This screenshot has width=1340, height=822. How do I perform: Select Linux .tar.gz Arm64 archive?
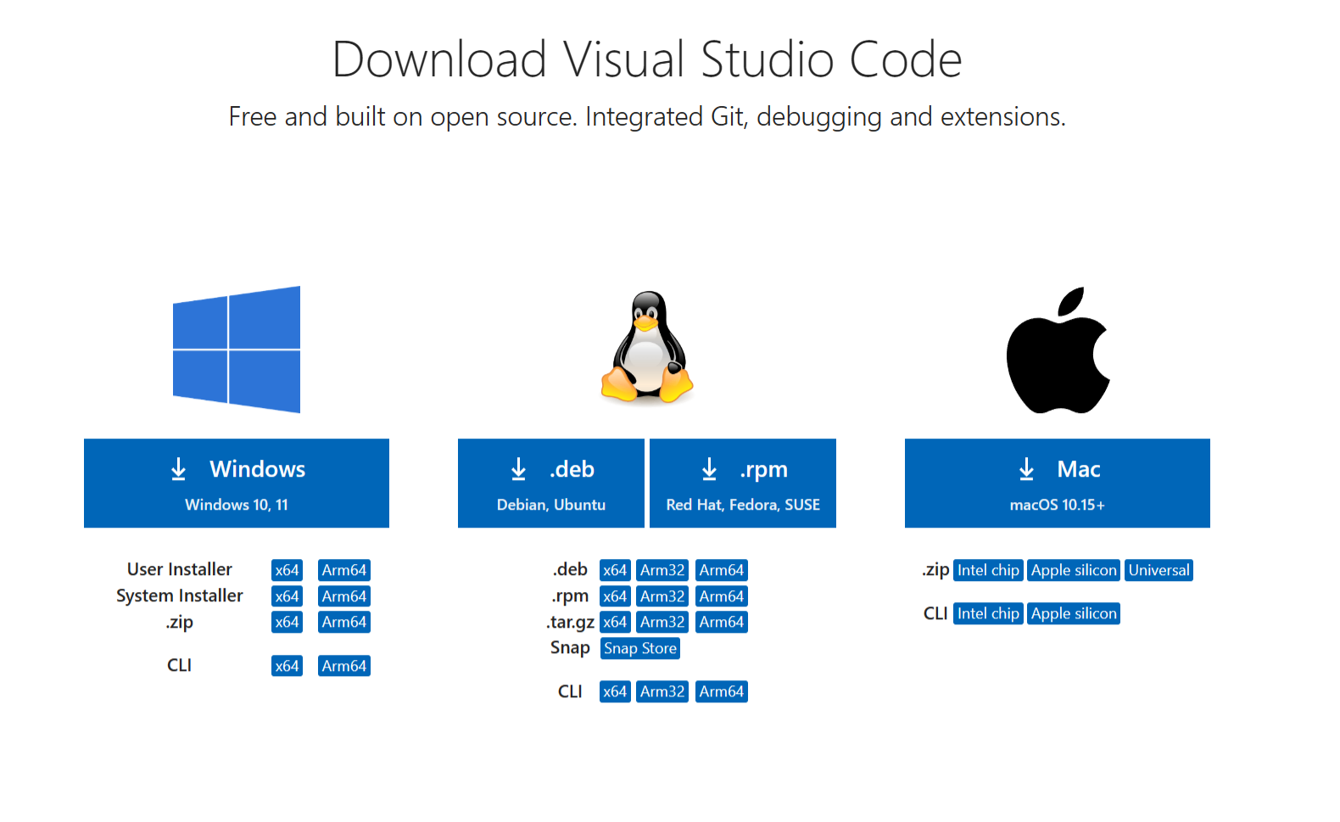[722, 622]
